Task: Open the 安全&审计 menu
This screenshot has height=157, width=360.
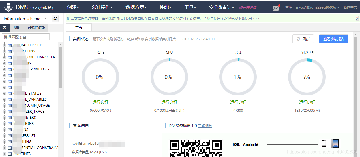Action: [222, 7]
